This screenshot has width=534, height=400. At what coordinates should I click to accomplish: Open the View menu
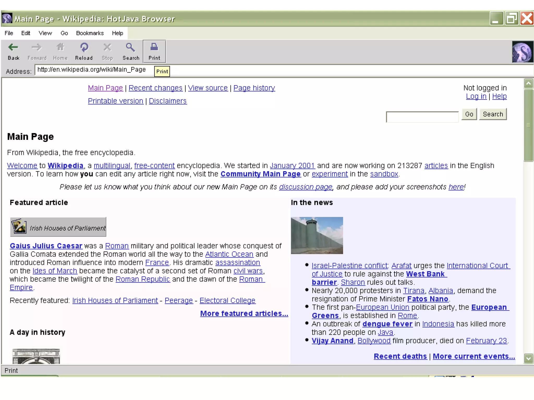click(45, 33)
